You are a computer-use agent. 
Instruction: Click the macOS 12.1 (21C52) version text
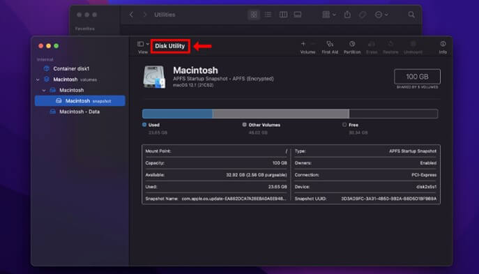[x=193, y=85]
